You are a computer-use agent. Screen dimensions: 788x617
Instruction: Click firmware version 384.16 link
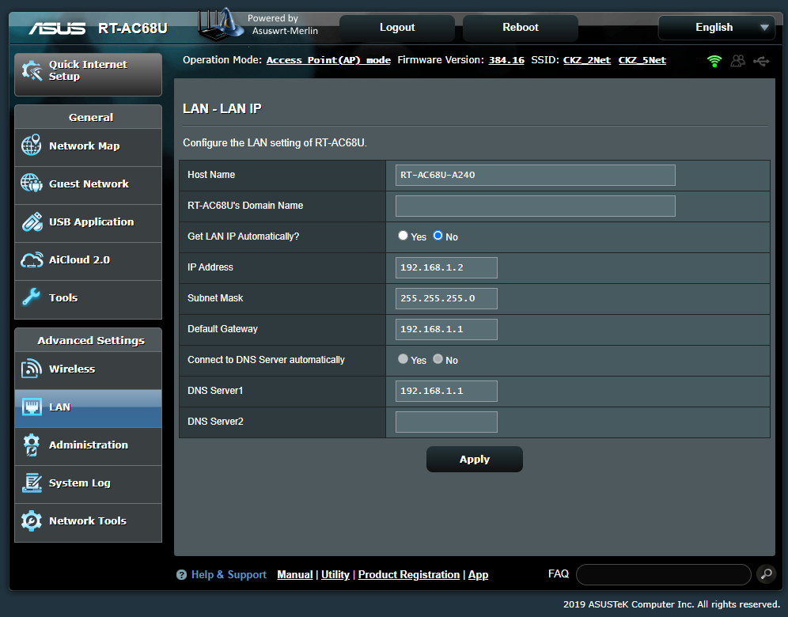tap(506, 60)
